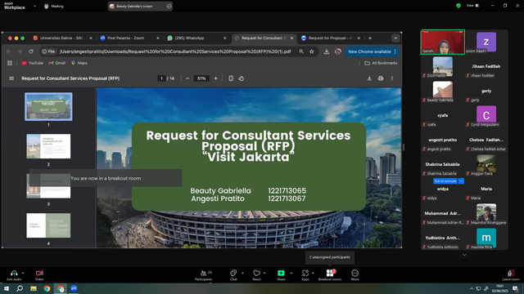
Task: Select page 4 thumbnail in PDF sidebar
Action: (48, 225)
